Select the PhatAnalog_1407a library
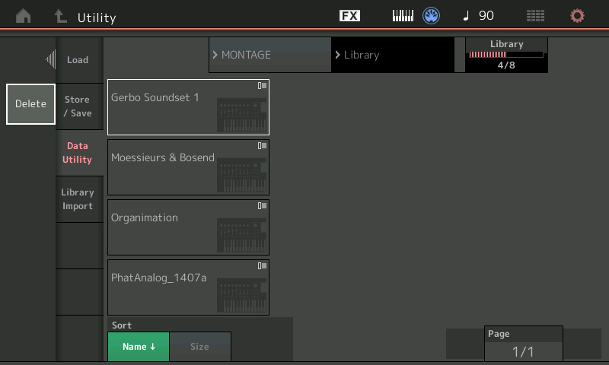This screenshot has height=365, width=609. [x=188, y=287]
